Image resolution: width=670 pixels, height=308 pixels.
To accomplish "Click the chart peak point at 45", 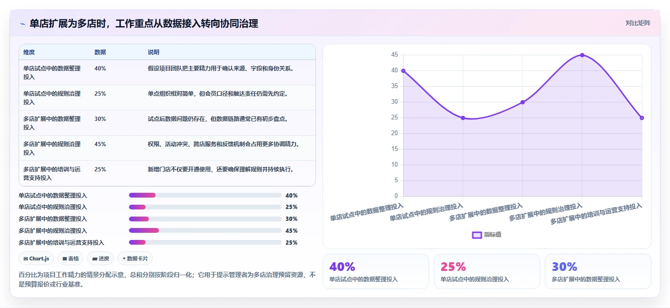I will (x=582, y=55).
